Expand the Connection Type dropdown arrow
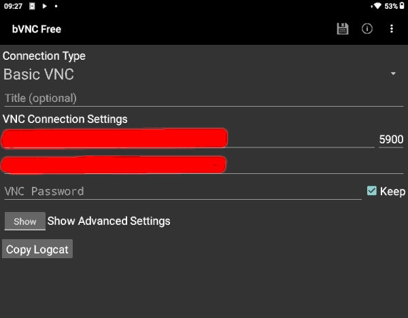408x318 pixels. coord(393,73)
